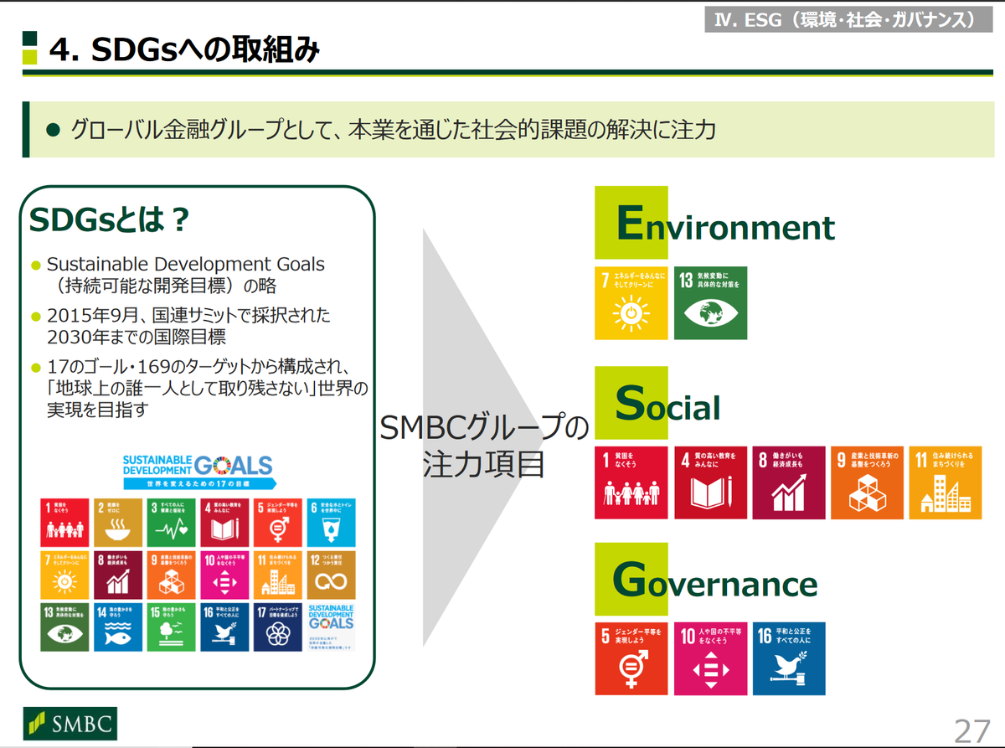
Task: Select the sentence 'グローバル金融グループとして…解決に注力'
Action: pyautogui.click(x=394, y=130)
